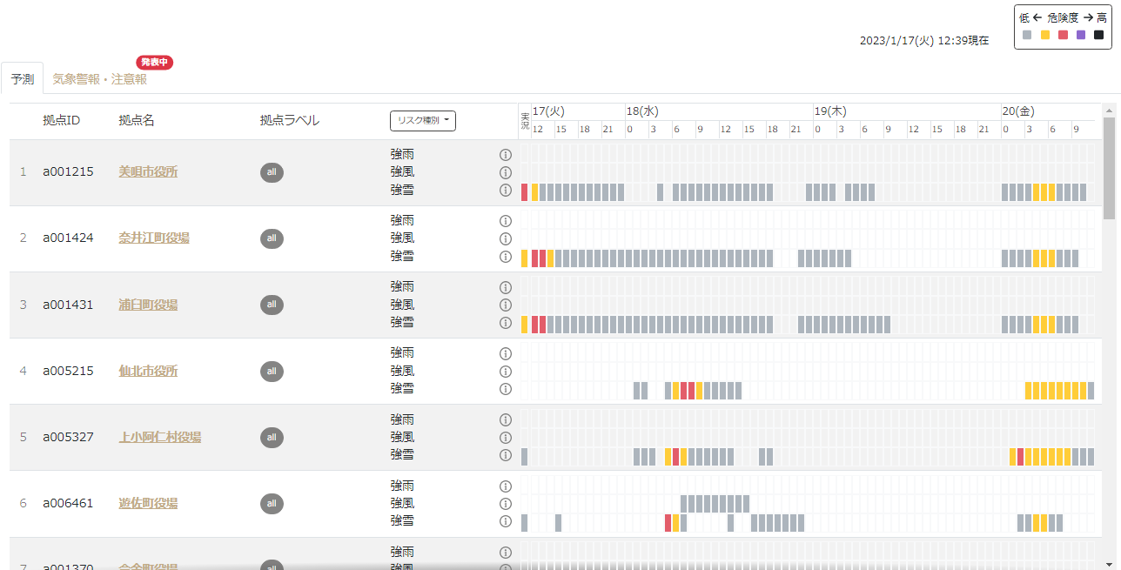This screenshot has height=570, width=1121.
Task: Click the 2023/1/17(火) 12:39現在 timestamp
Action: (924, 40)
